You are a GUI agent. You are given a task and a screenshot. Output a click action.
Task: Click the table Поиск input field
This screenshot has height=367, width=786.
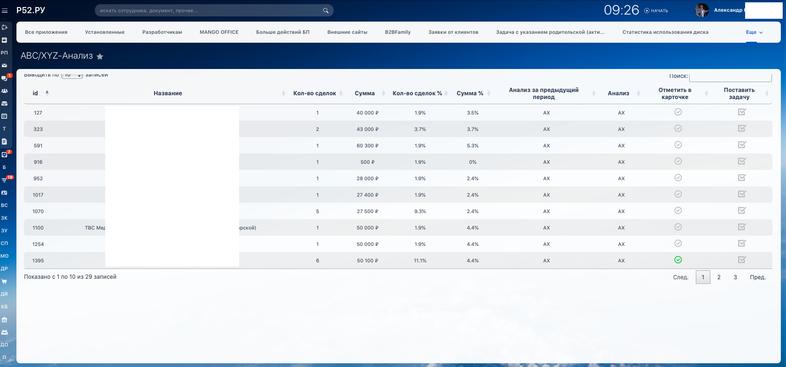click(x=730, y=76)
